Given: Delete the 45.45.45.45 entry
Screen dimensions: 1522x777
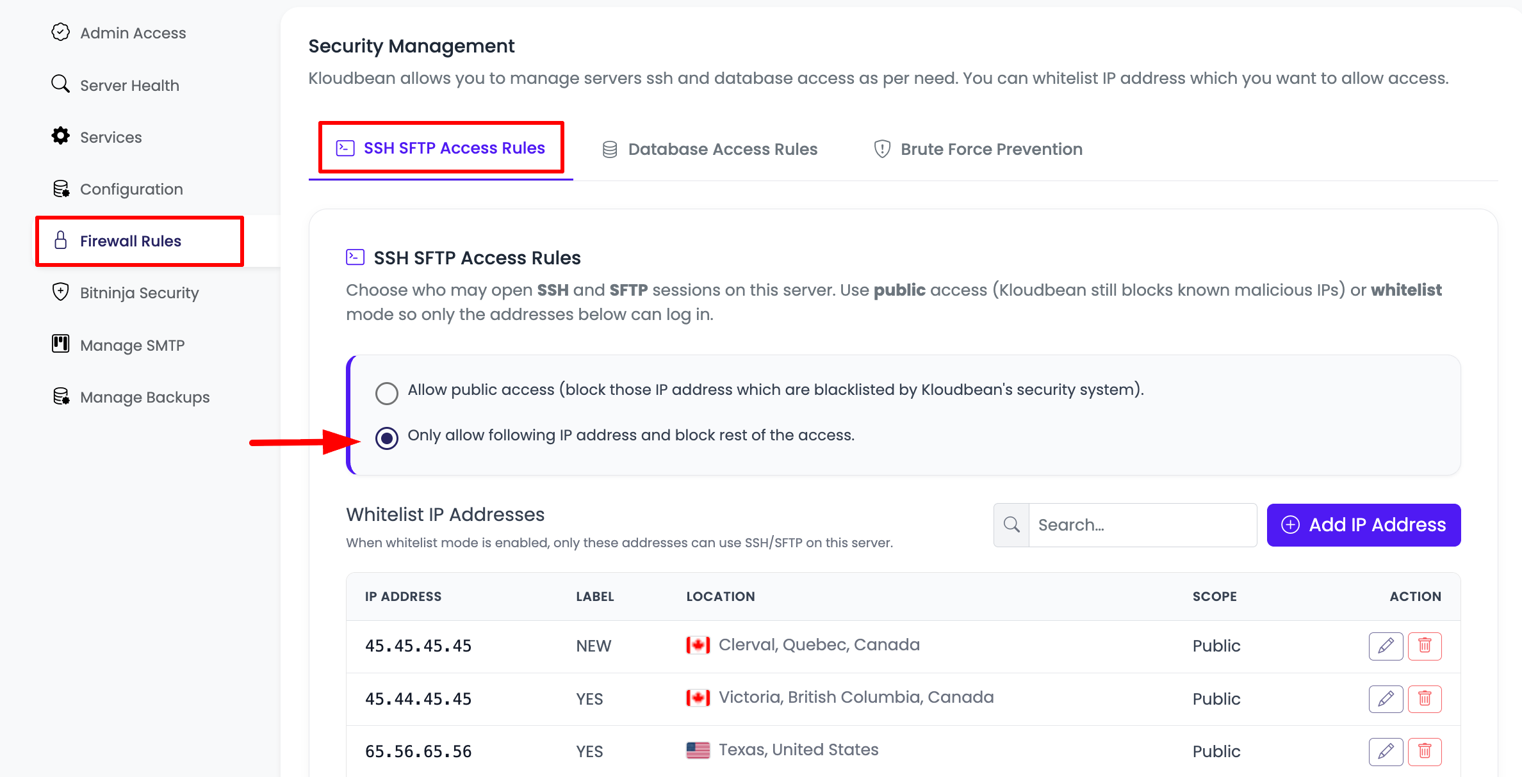Looking at the screenshot, I should pyautogui.click(x=1425, y=646).
